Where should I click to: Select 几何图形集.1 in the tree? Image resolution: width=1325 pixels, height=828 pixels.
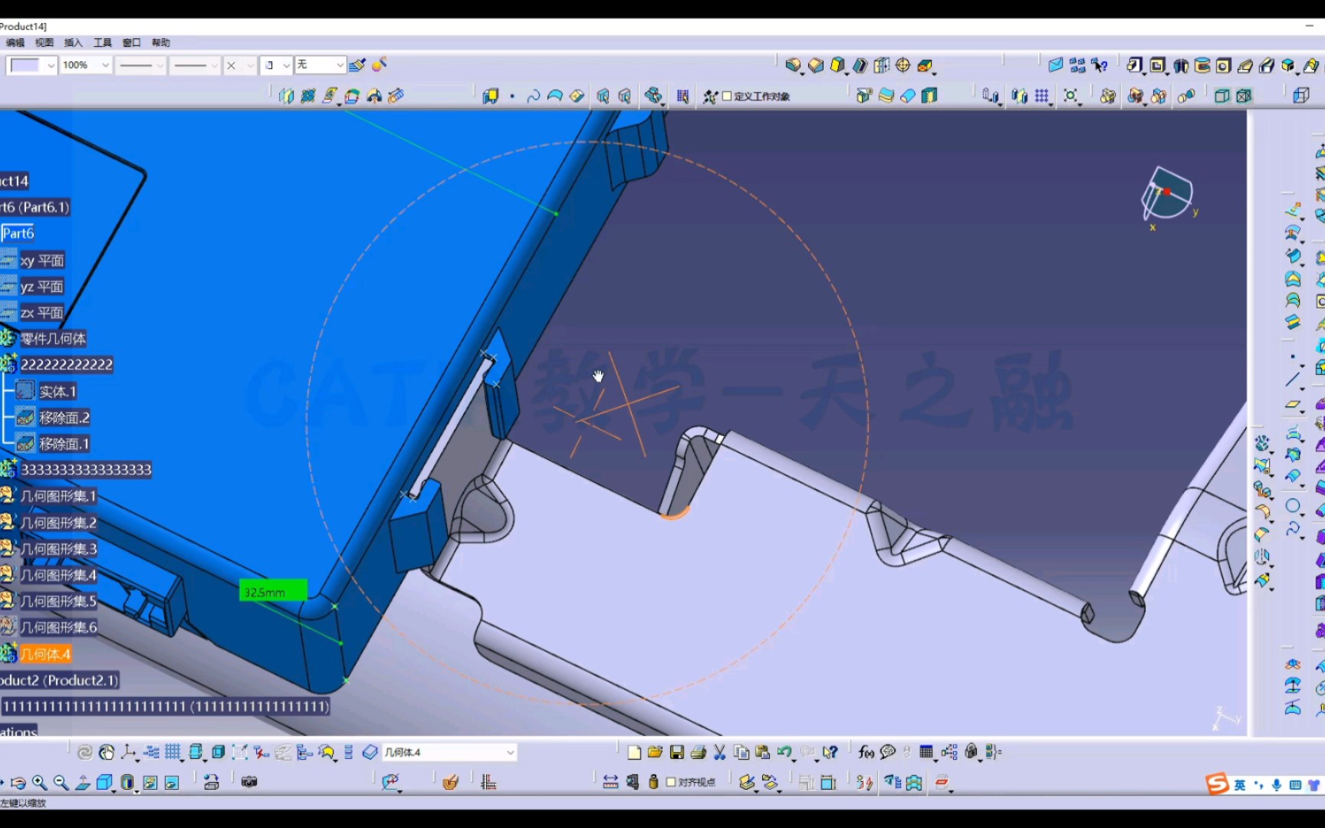[x=58, y=496]
